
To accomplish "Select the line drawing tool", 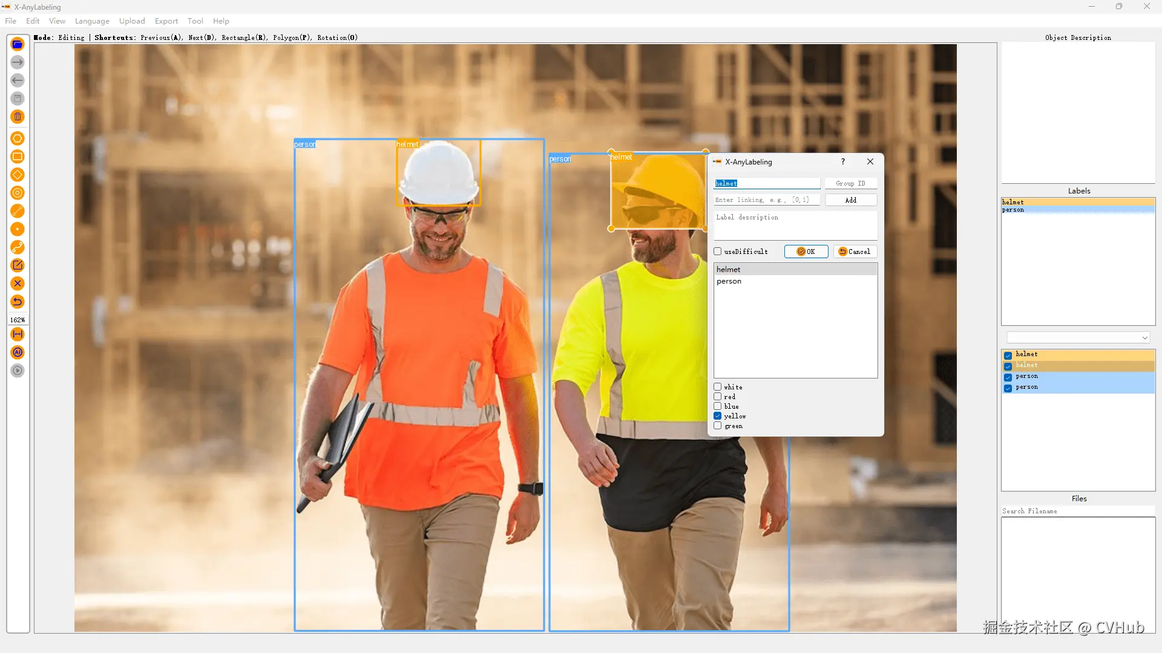I will [x=18, y=211].
